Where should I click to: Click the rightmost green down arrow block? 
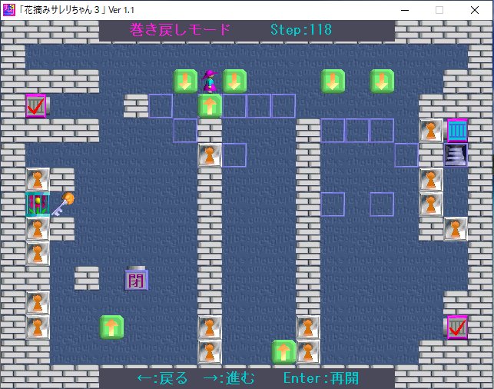pos(382,81)
